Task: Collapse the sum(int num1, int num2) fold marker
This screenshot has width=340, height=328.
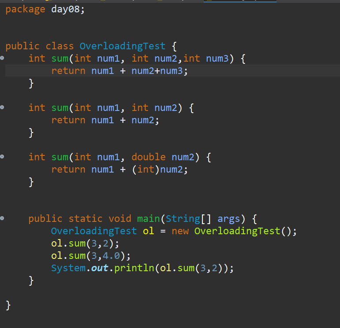Action: (x=2, y=107)
